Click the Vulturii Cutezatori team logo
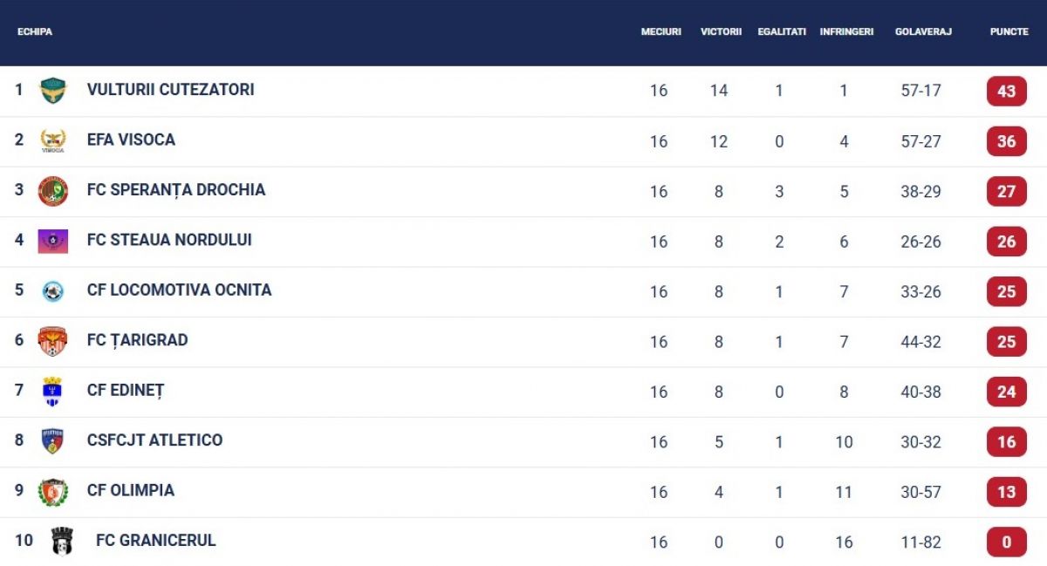This screenshot has height=566, width=1047. [x=53, y=91]
